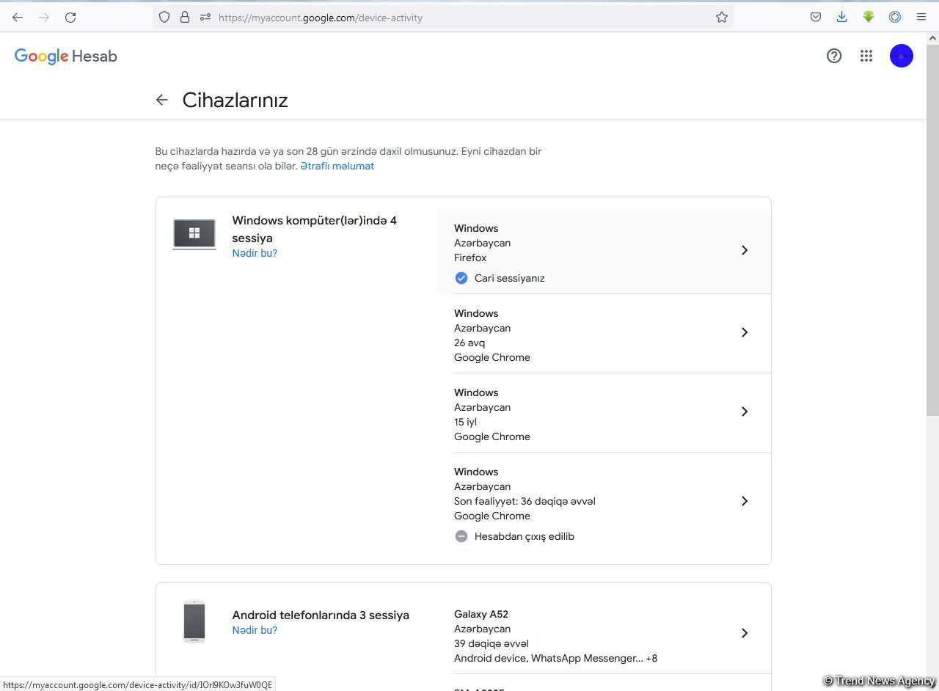
Task: Click the 15 iyl date text
Action: click(465, 422)
